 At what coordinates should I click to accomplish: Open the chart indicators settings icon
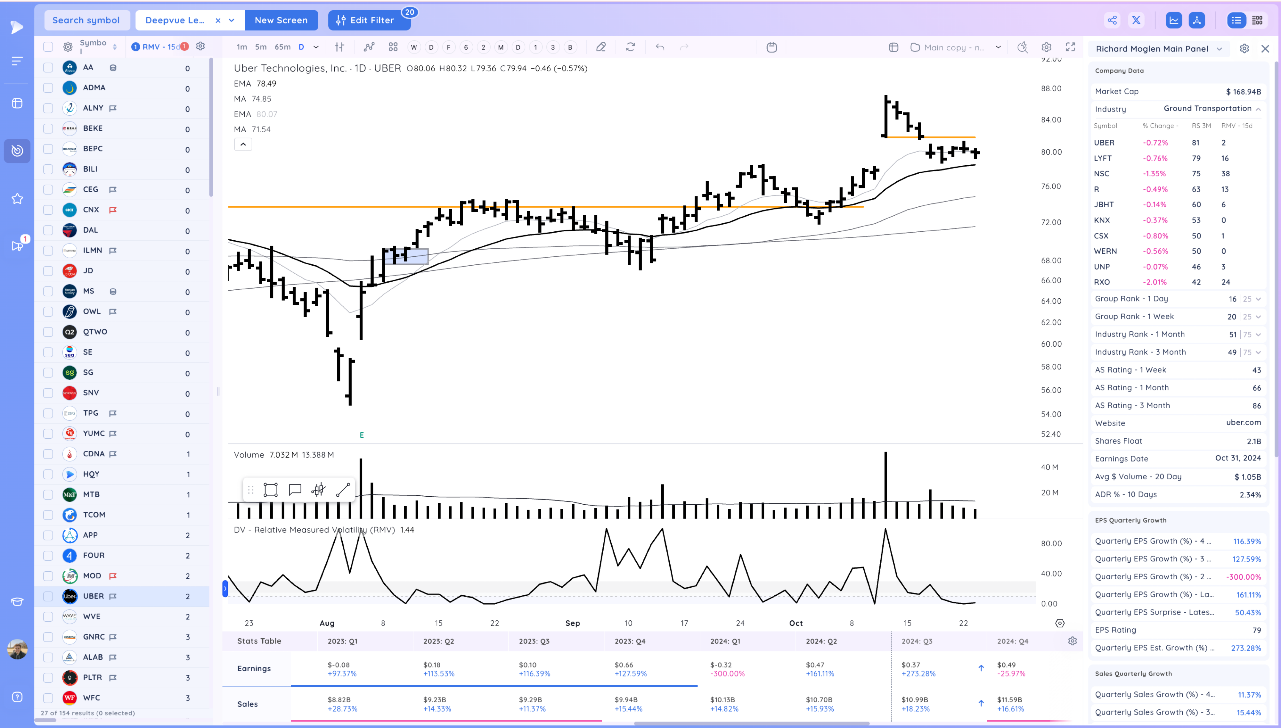point(340,46)
